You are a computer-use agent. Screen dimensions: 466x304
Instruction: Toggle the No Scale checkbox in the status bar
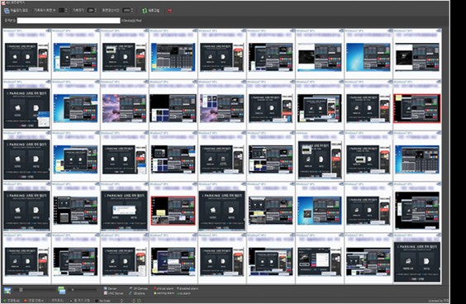97,301
